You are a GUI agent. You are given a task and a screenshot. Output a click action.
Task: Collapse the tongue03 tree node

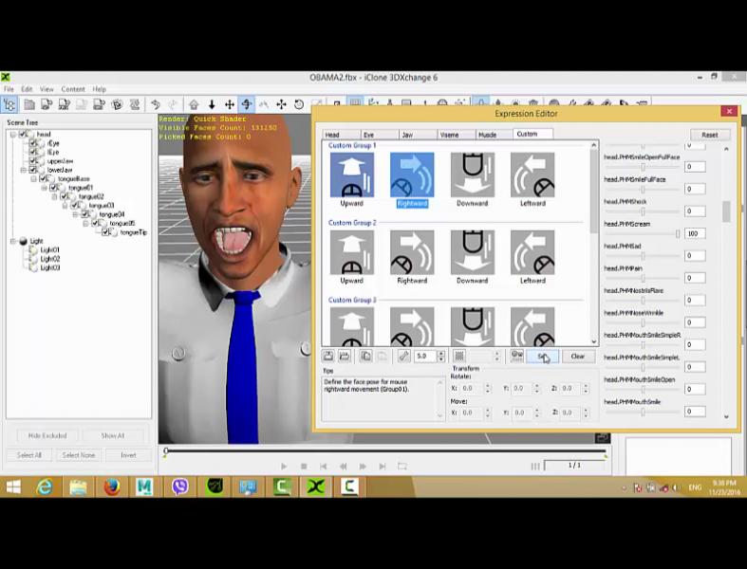[x=65, y=205]
